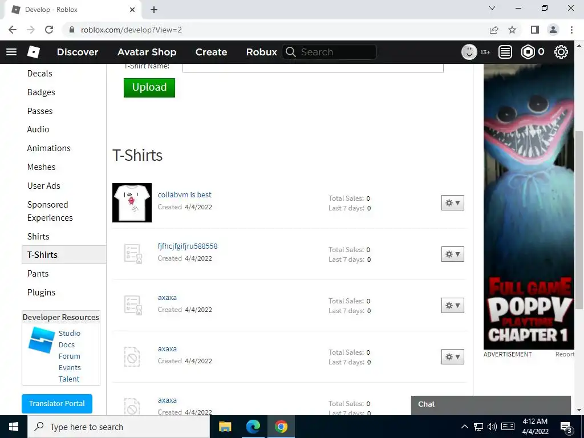This screenshot has width=584, height=438.
Task: Click the Roblox logo home icon
Action: click(x=34, y=52)
